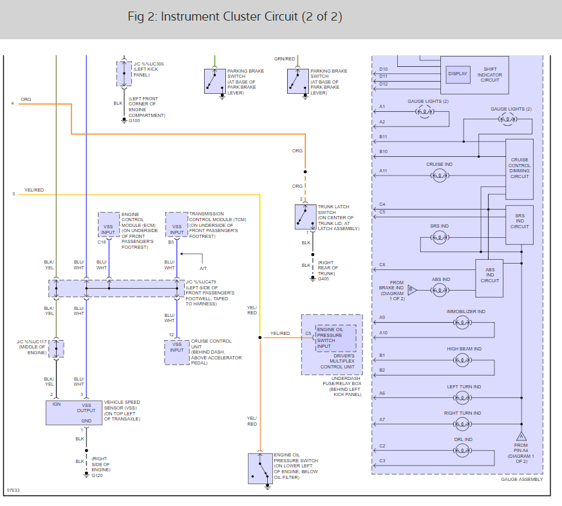This screenshot has width=562, height=506.
Task: Click the Fig 2 Instrument Cluster Circuit title
Action: pyautogui.click(x=235, y=17)
